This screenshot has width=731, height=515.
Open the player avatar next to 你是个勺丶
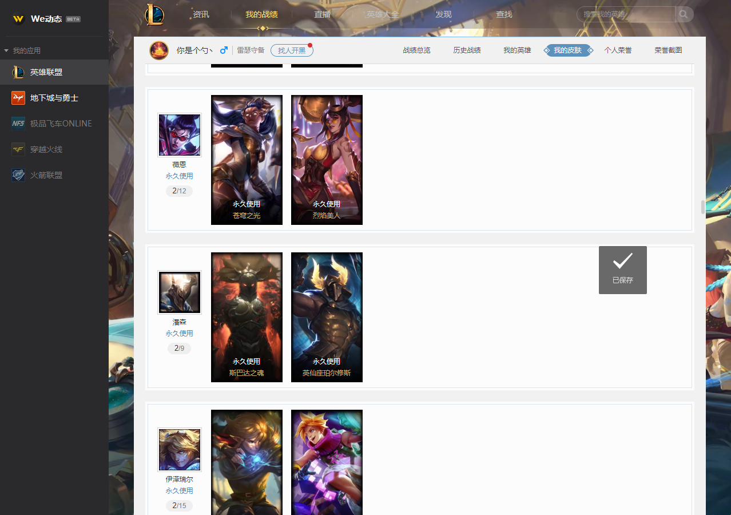(x=159, y=50)
